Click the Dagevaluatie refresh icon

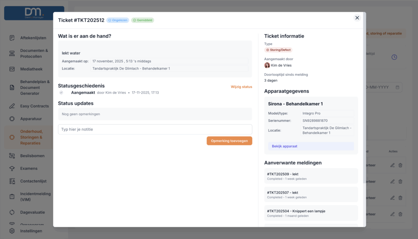click(x=12, y=212)
